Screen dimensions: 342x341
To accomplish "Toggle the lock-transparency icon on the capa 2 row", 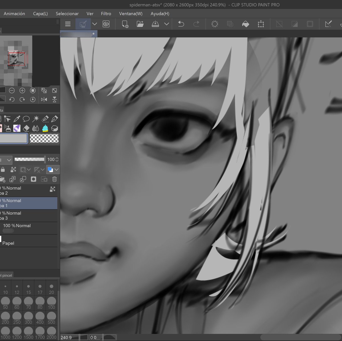I will coord(52,189).
